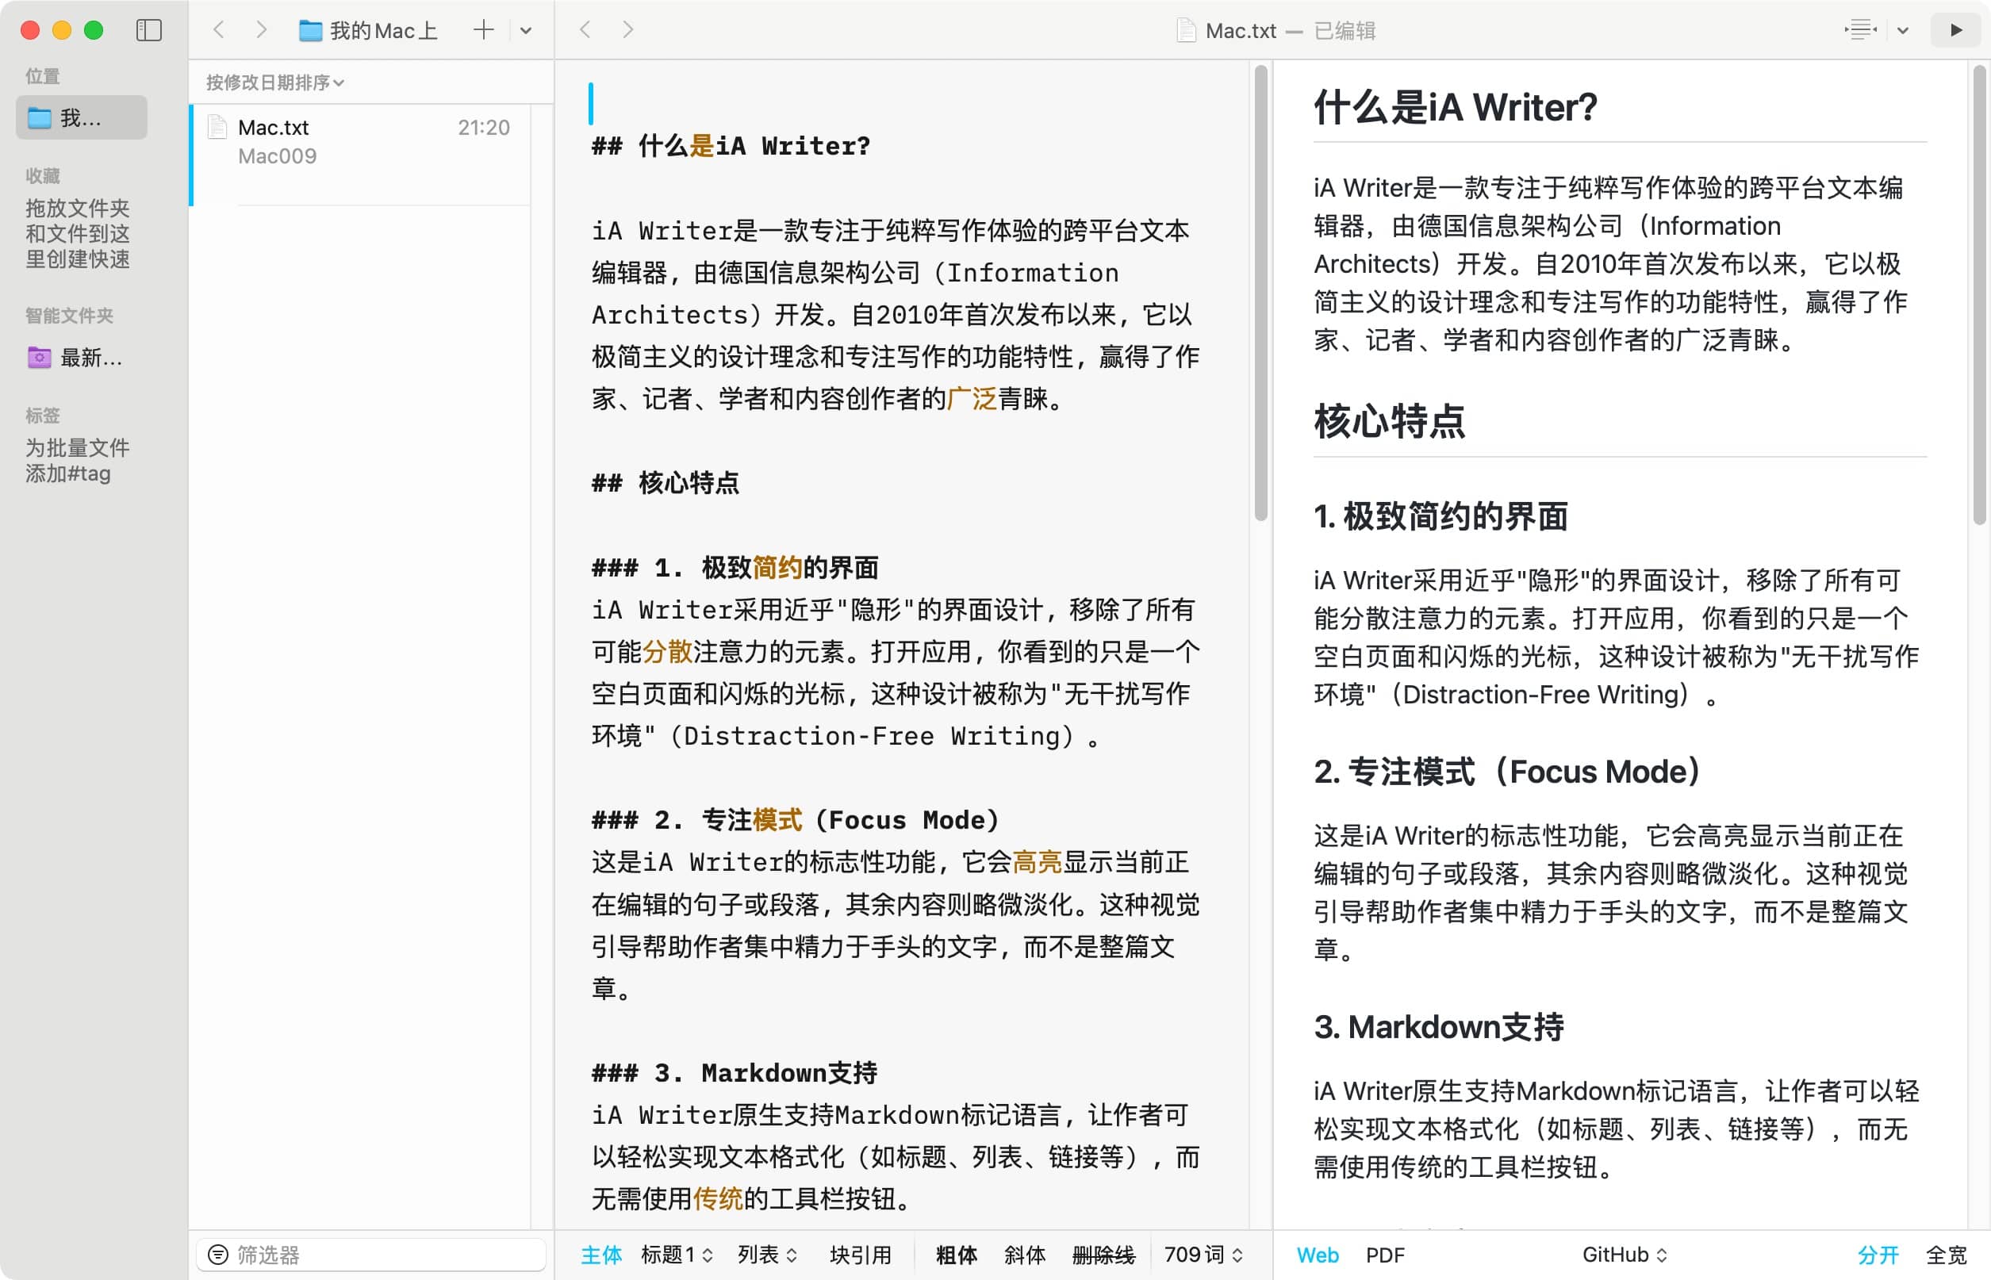1991x1280 pixels.
Task: Click the new file plus icon
Action: [x=483, y=31]
